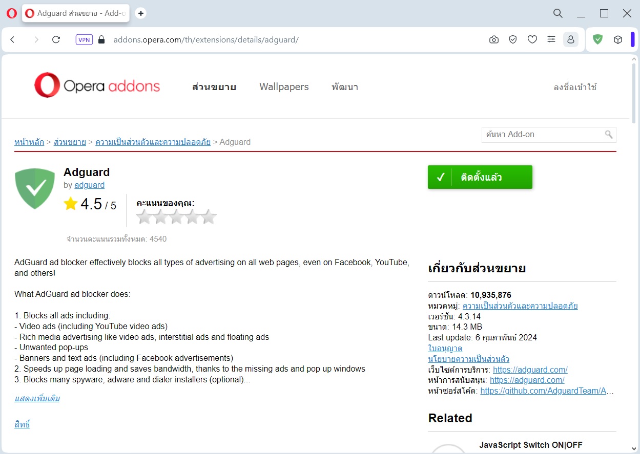
Task: Add page to bookmarks with heart icon
Action: tap(532, 39)
